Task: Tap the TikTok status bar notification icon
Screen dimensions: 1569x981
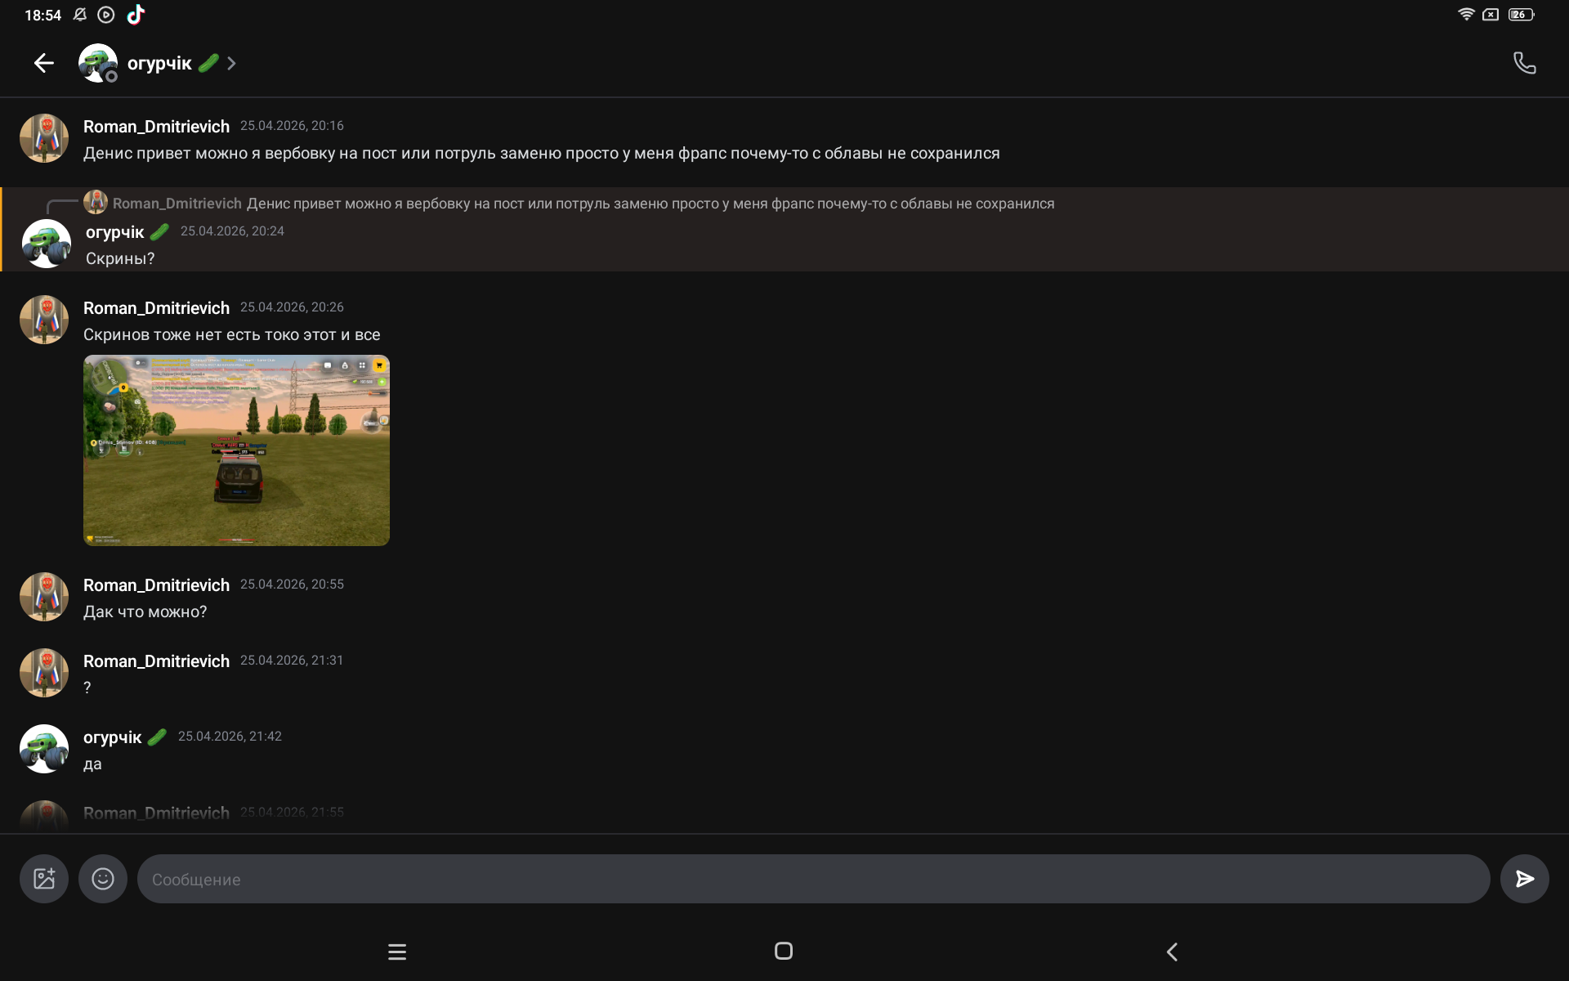Action: (136, 15)
